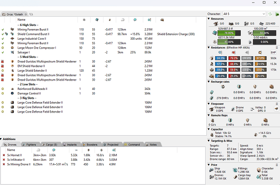
Task: Click the launcher hardpoints icon showing 0/0
Action: coord(231,23)
